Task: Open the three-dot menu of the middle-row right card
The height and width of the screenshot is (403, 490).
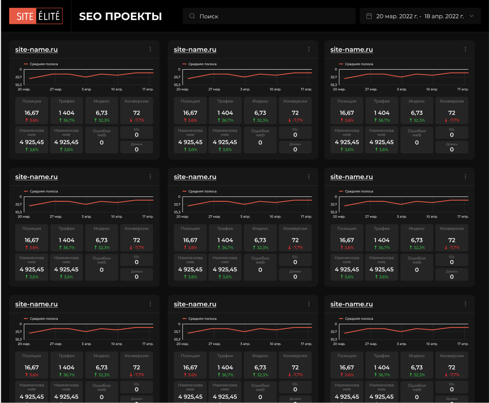Action: coord(465,176)
